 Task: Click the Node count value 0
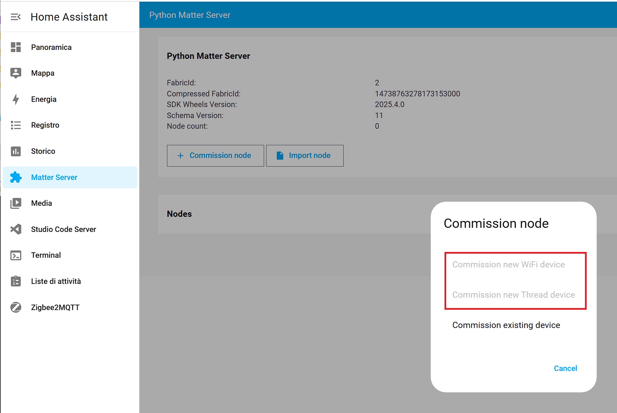tap(377, 126)
